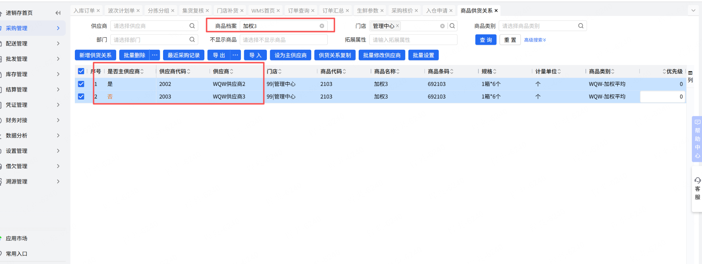This screenshot has width=702, height=264.
Task: Close the WMS首页 tab
Action: coord(278,11)
